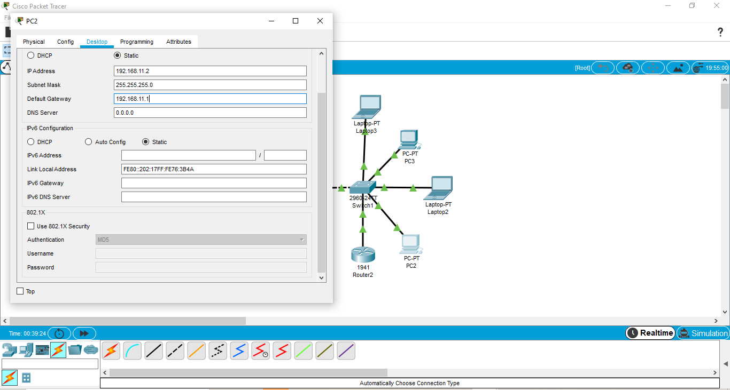Image resolution: width=730 pixels, height=390 pixels.
Task: Switch to the Desktop tab
Action: point(97,42)
